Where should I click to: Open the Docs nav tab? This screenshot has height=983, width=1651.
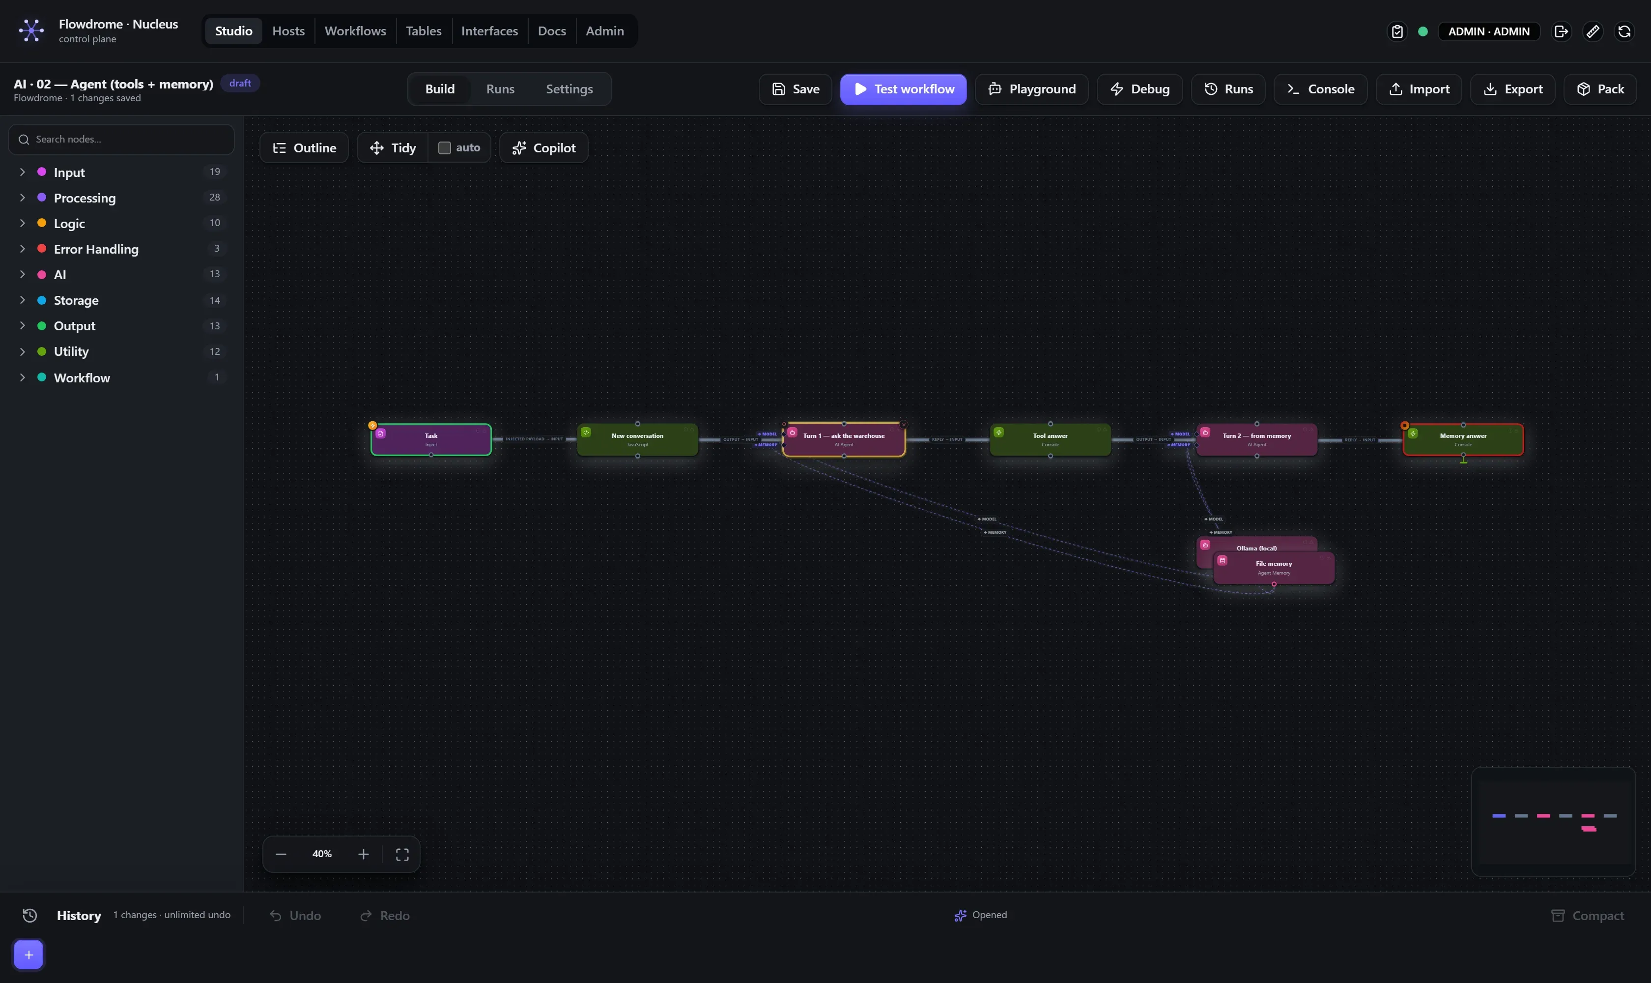(552, 31)
